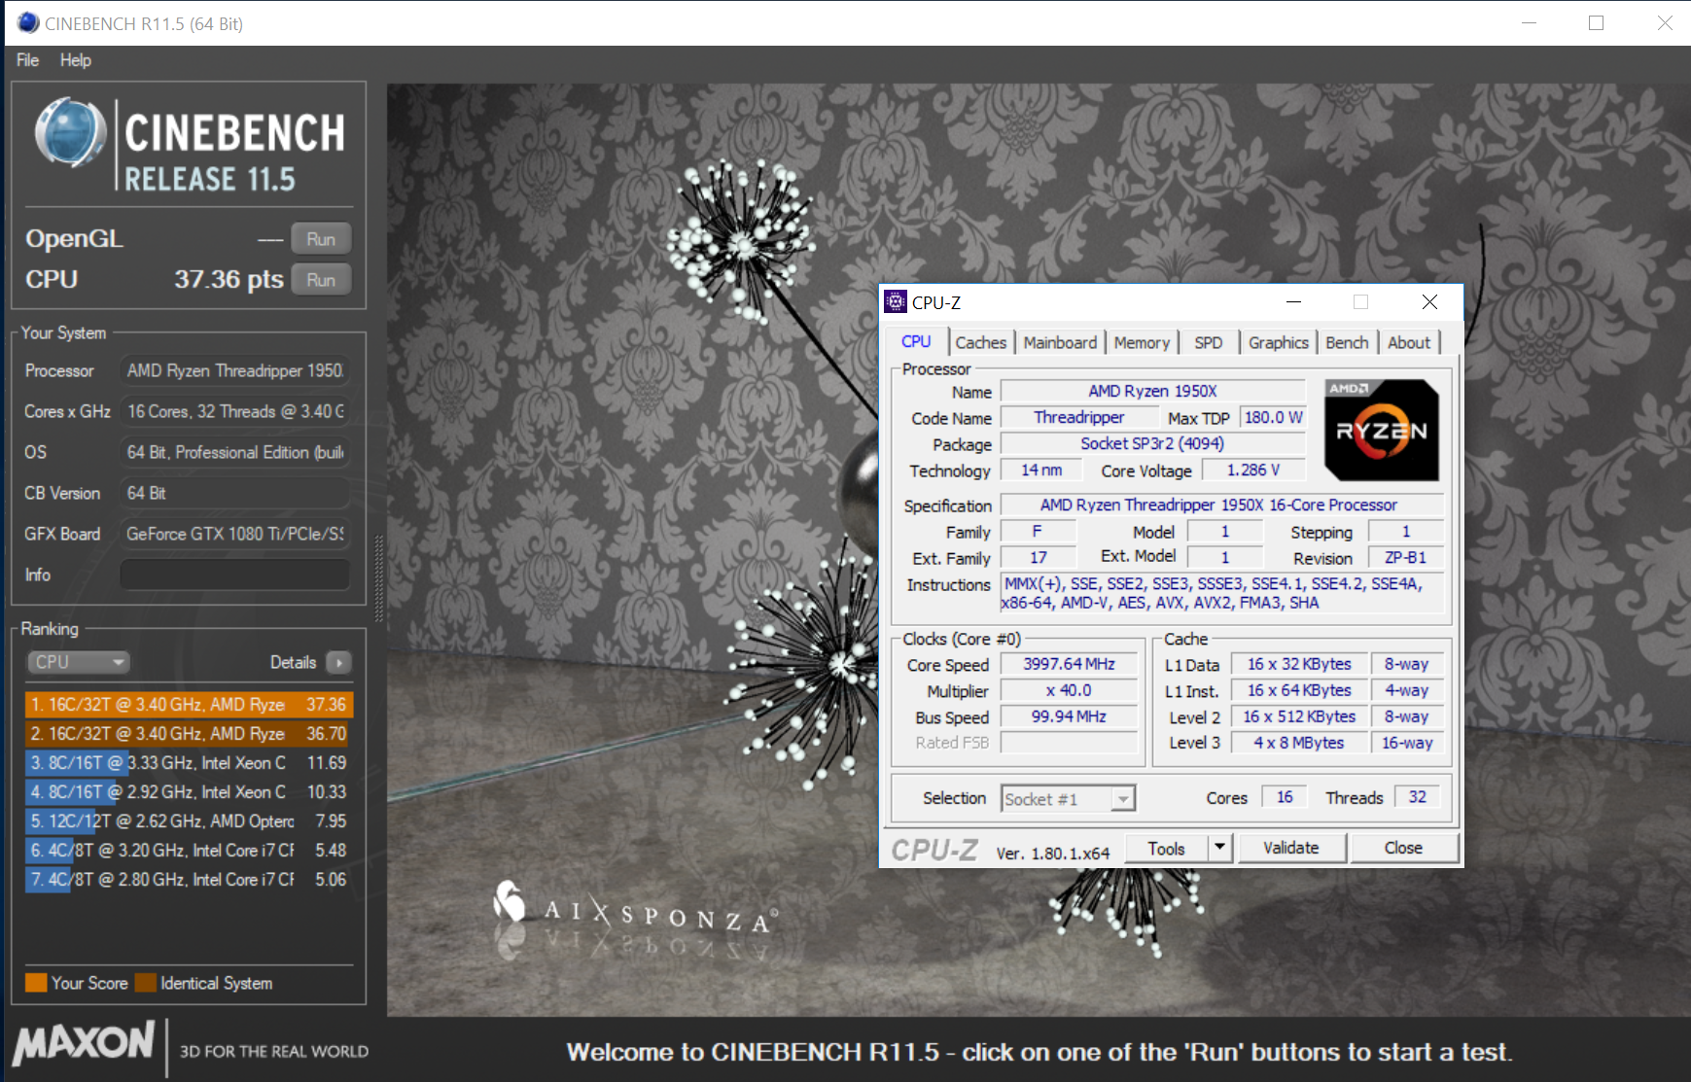The width and height of the screenshot is (1691, 1082).
Task: Switch to the Bench tab in CPU-Z
Action: (1347, 342)
